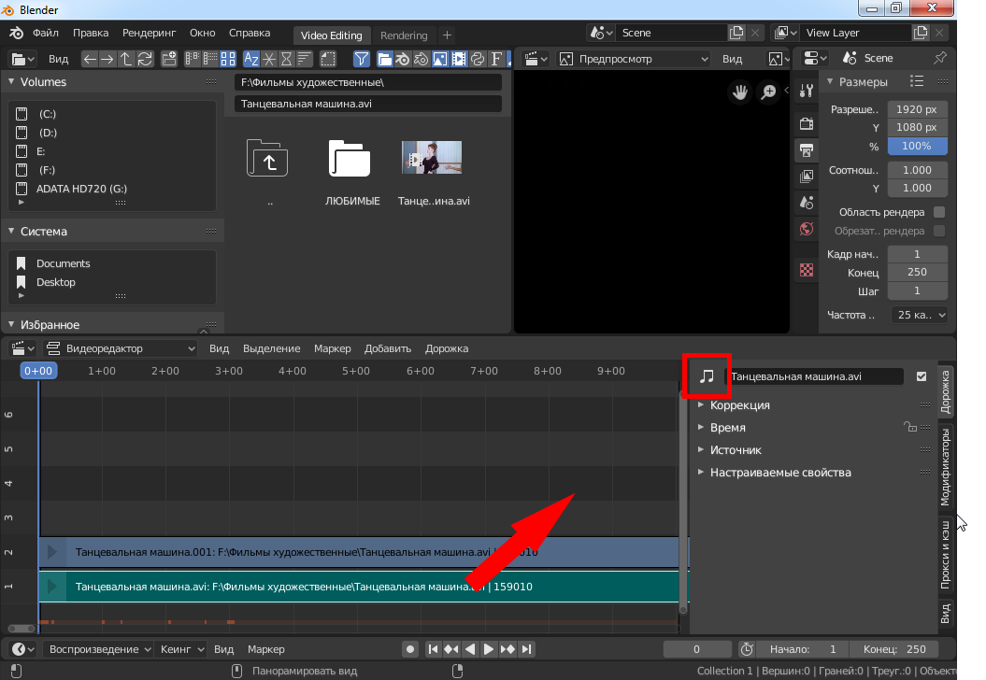Open the Частота frame rate dropdown
The image size is (986, 680).
tap(919, 315)
